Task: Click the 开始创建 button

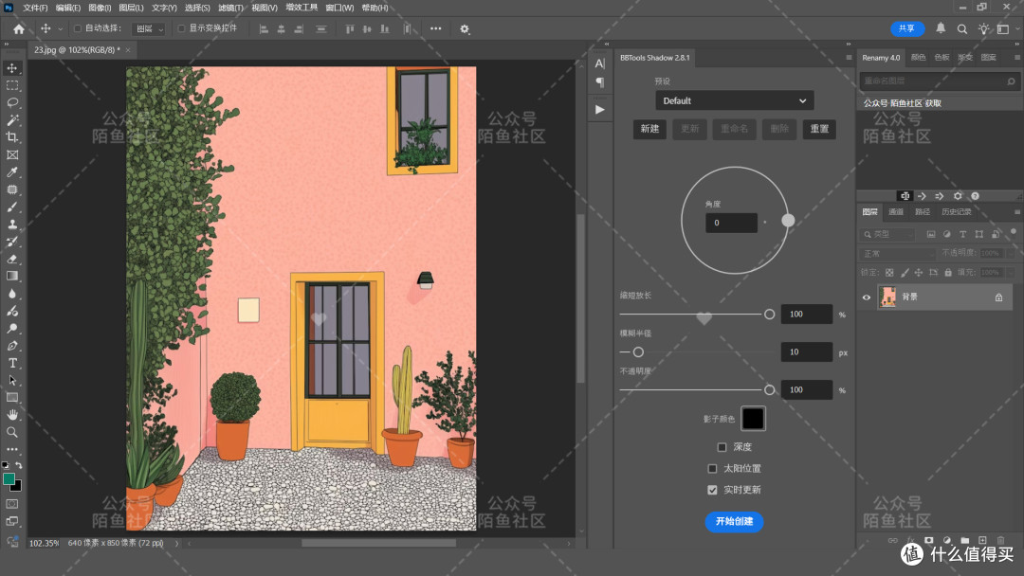Action: (x=735, y=522)
